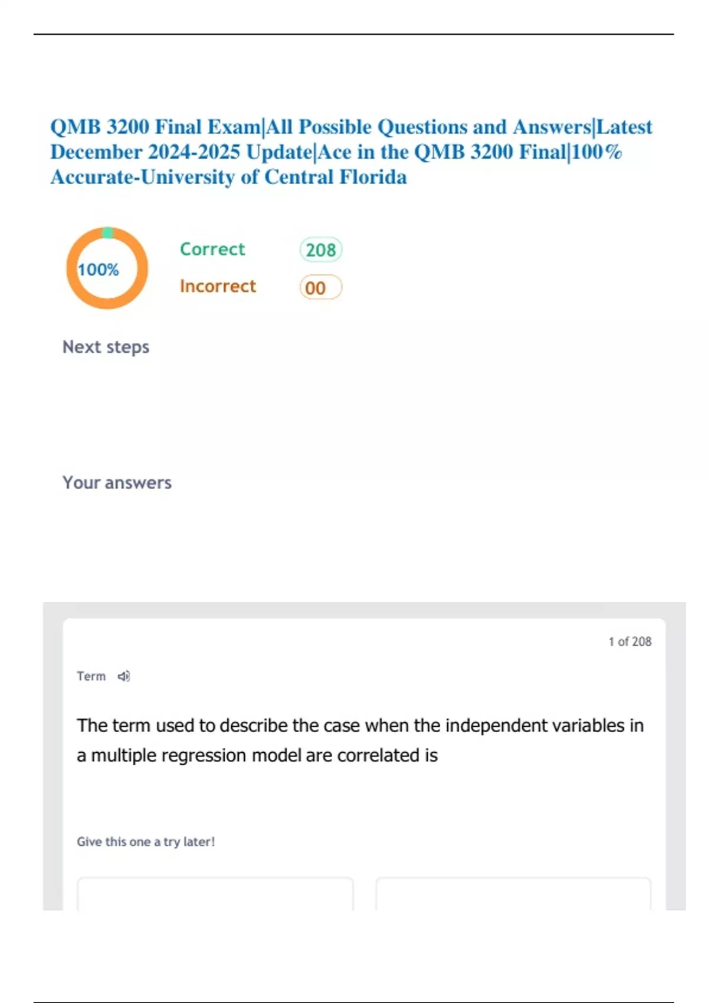Expand the Next steps section
Screen dimensions: 708x1003
point(106,347)
